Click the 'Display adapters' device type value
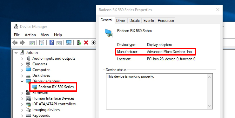Image resolution: width=235 pixels, height=118 pixels. [159, 45]
